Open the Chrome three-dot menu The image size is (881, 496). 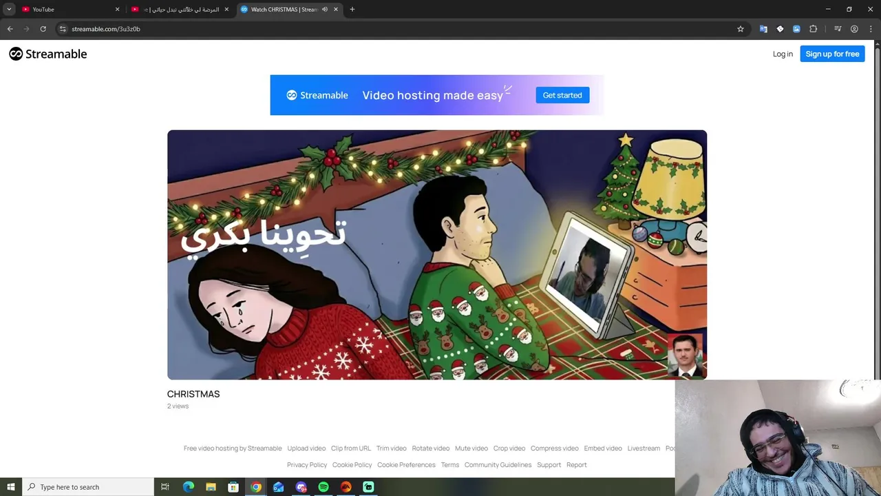pyautogui.click(x=871, y=29)
